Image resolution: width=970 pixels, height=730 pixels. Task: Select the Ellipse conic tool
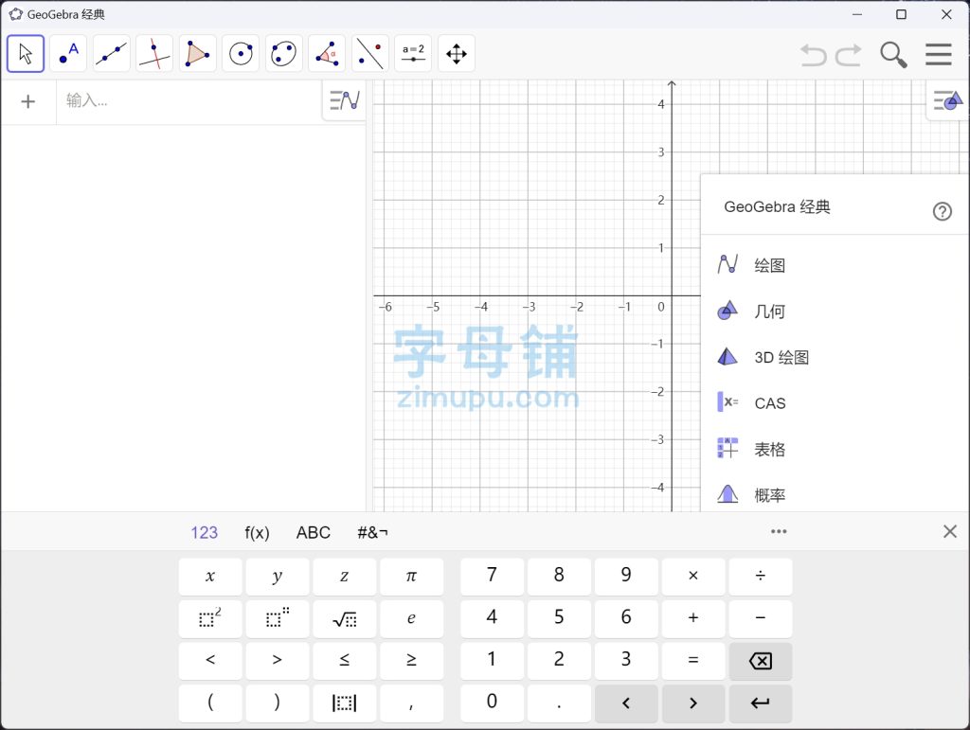[x=284, y=54]
